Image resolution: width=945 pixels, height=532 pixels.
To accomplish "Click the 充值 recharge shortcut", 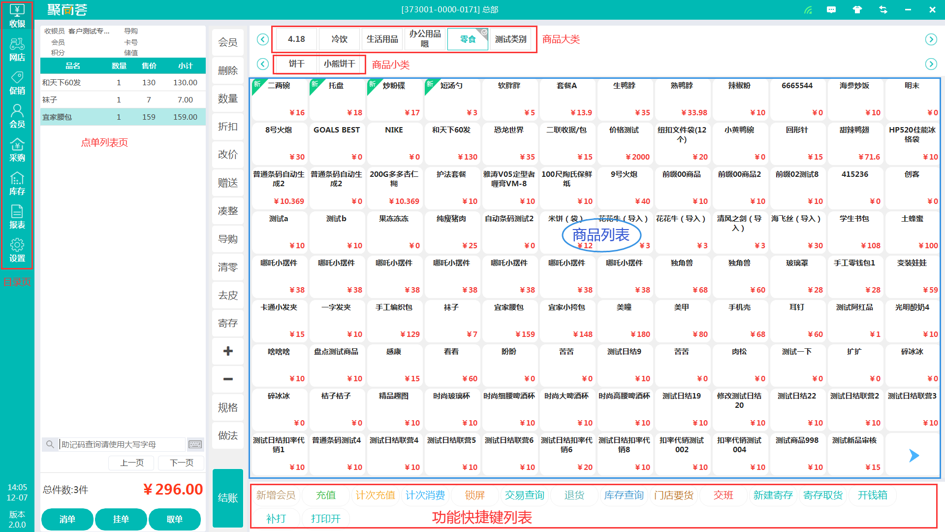I will [325, 495].
